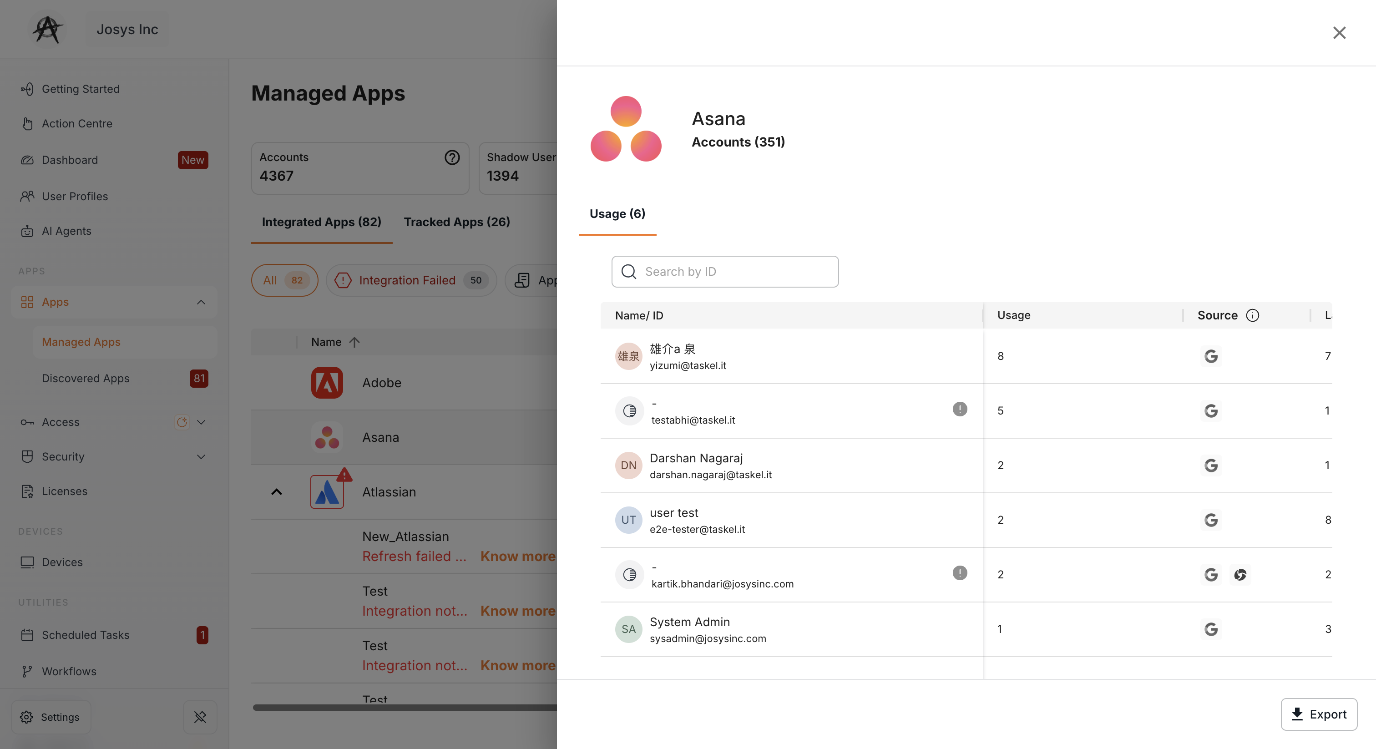Click the Google source icon for Darshan Nagaraj

1210,466
